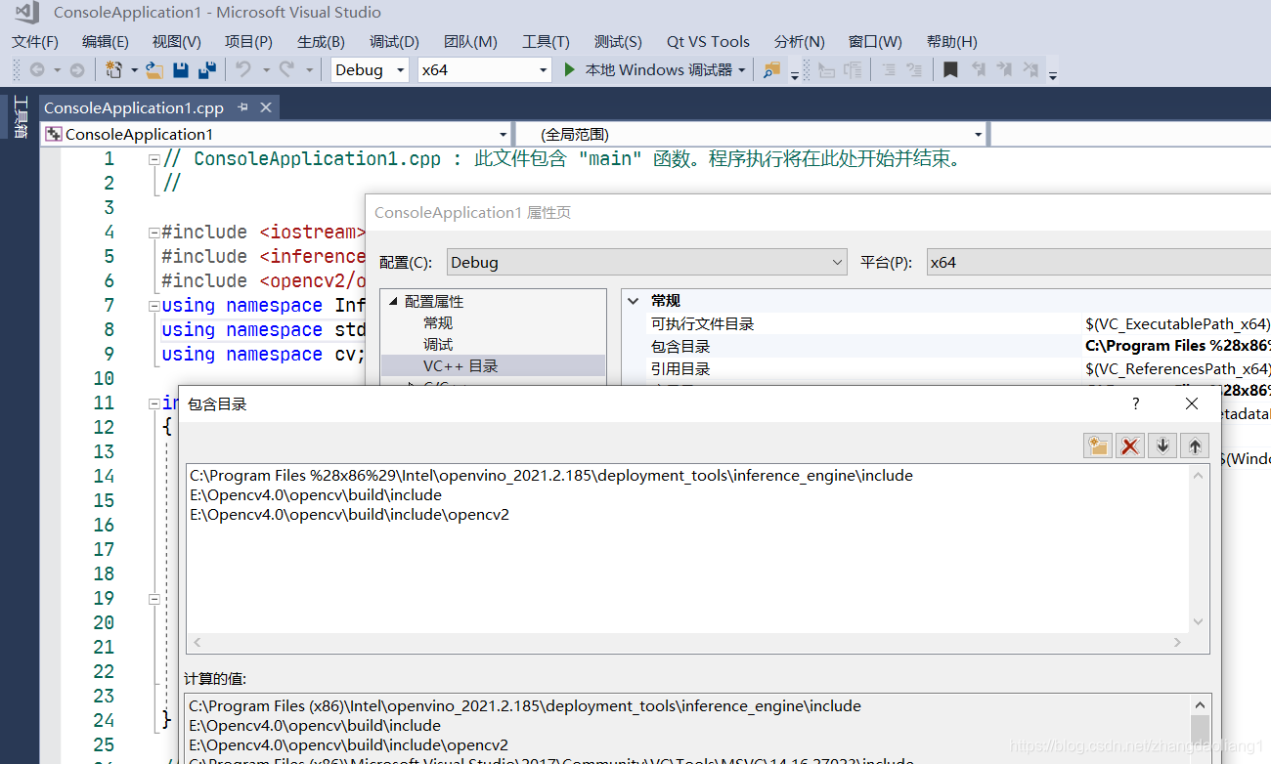Click the Visual Studio logo icon
Image resolution: width=1271 pixels, height=764 pixels.
pos(26,13)
